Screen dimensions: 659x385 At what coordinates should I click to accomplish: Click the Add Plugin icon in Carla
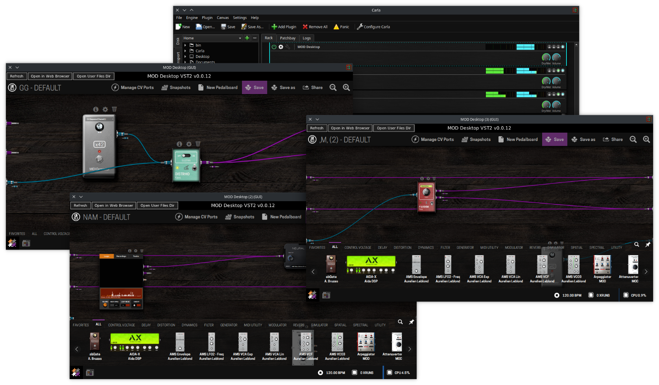pos(274,27)
